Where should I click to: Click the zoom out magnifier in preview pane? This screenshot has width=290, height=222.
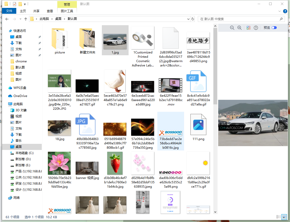click(x=232, y=28)
